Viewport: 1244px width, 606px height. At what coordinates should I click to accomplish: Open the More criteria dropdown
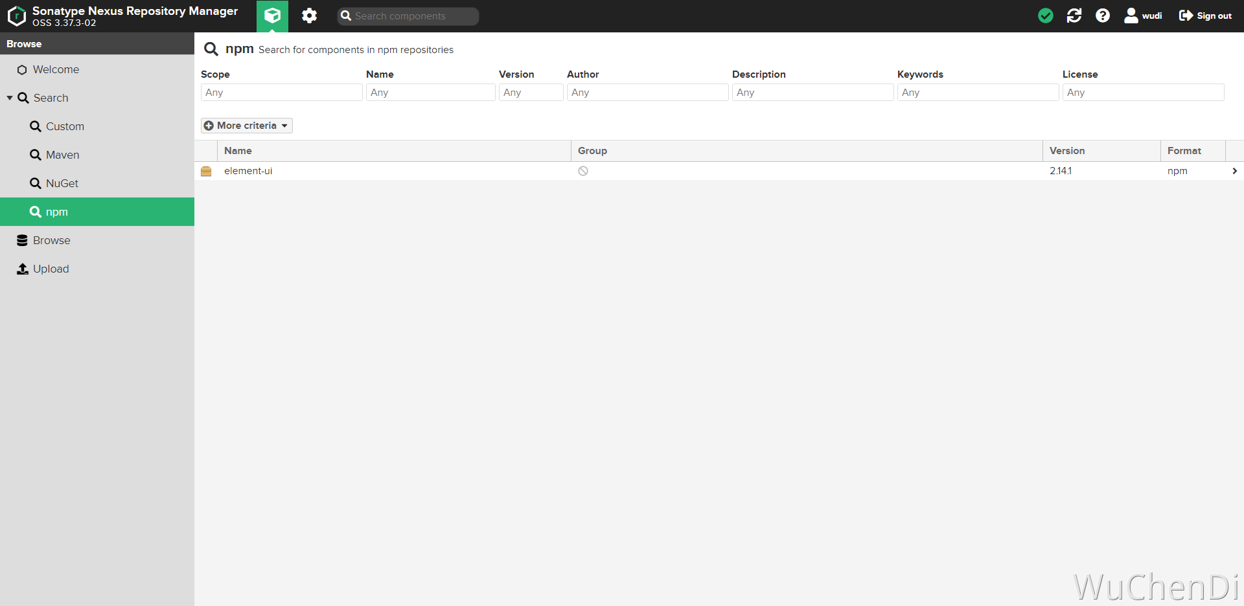247,126
